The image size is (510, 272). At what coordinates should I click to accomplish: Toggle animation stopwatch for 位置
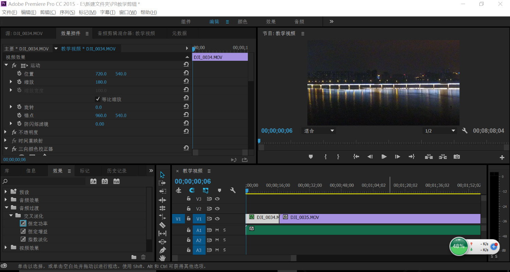tap(19, 74)
